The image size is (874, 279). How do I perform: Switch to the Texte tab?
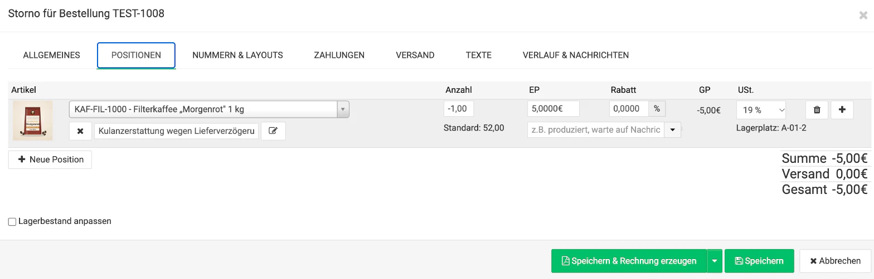[478, 55]
